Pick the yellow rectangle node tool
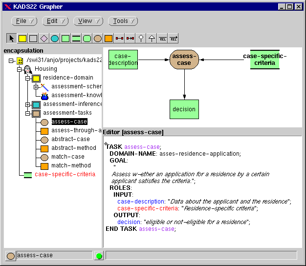This screenshot has width=306, height=266. (x=22, y=38)
